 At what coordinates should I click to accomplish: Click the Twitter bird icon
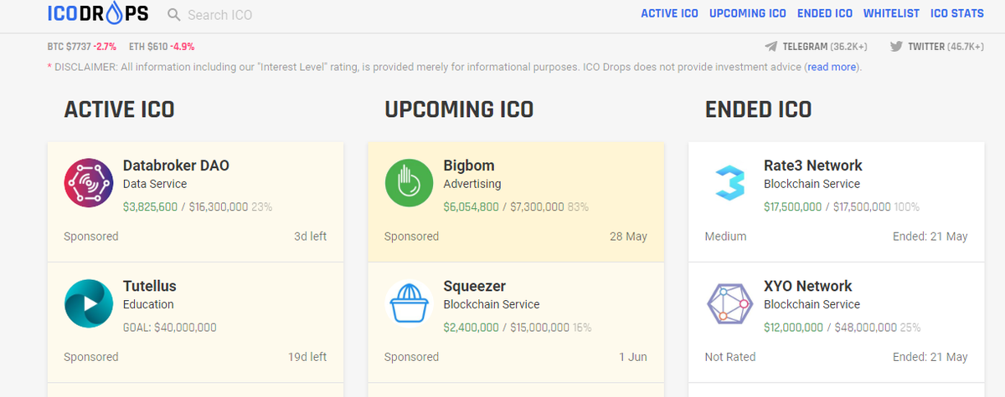(x=896, y=47)
